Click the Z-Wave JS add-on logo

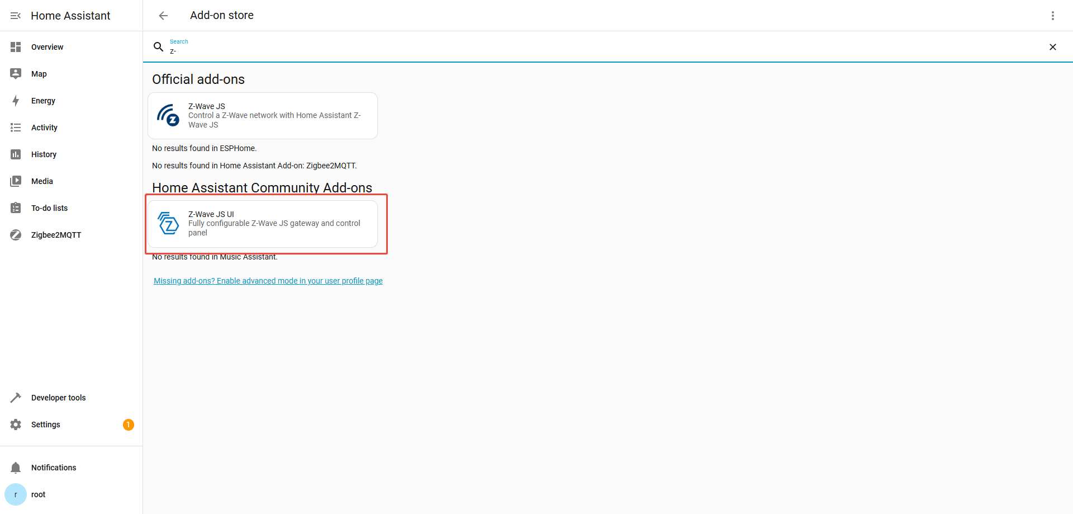click(168, 115)
